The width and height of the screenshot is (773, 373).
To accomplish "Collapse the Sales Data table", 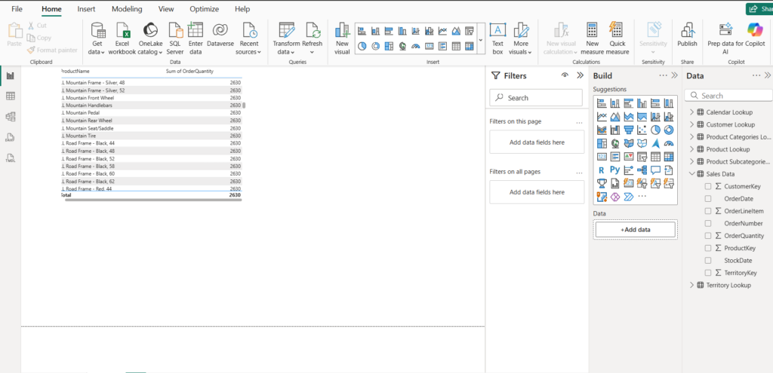I will pyautogui.click(x=691, y=174).
